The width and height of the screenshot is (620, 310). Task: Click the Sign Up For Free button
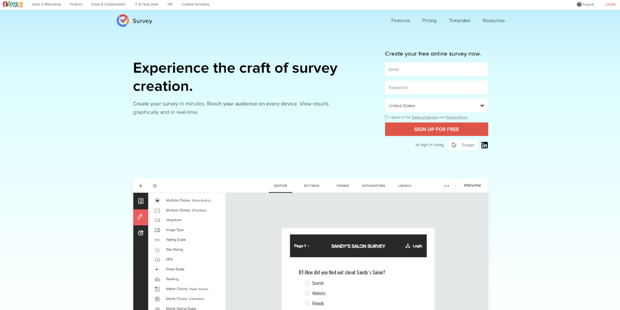point(436,129)
